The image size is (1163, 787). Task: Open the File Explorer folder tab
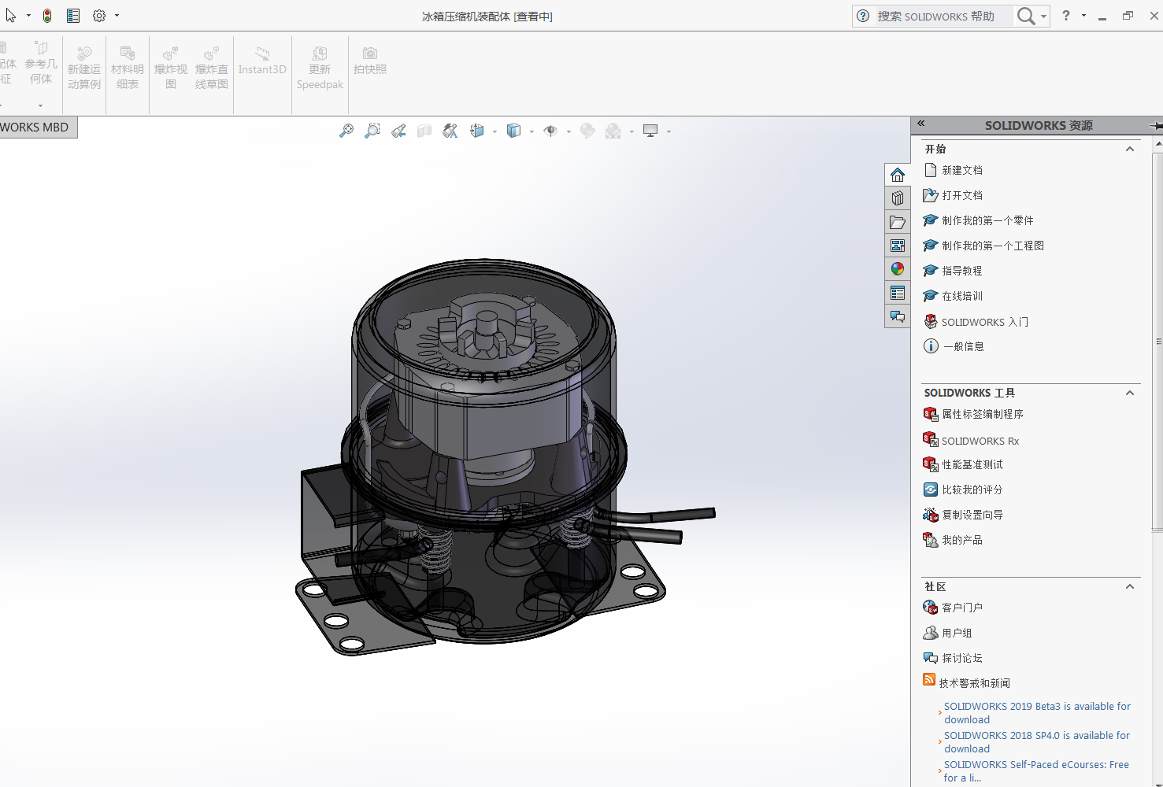(898, 223)
